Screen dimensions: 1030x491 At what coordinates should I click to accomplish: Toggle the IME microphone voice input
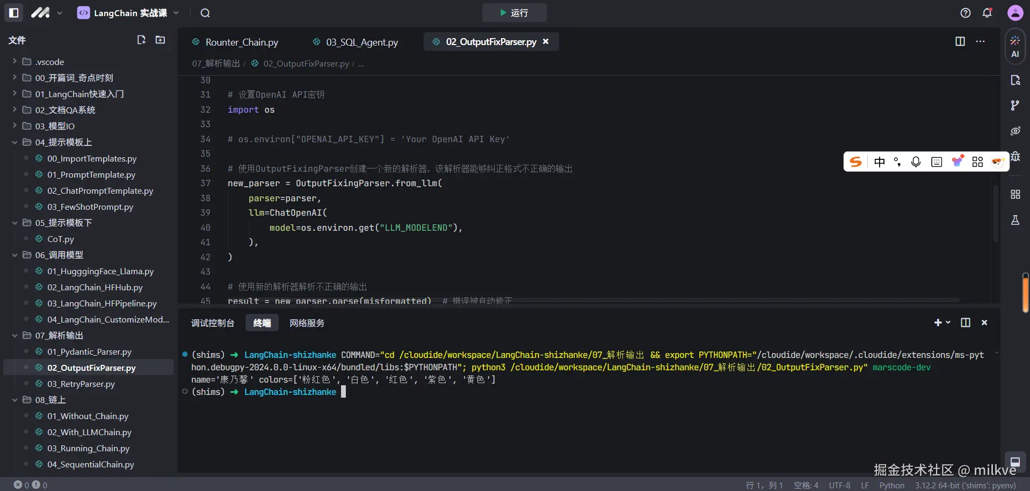pyautogui.click(x=916, y=162)
